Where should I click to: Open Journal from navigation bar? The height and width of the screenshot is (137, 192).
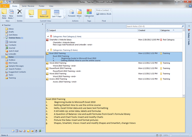coord(40,131)
